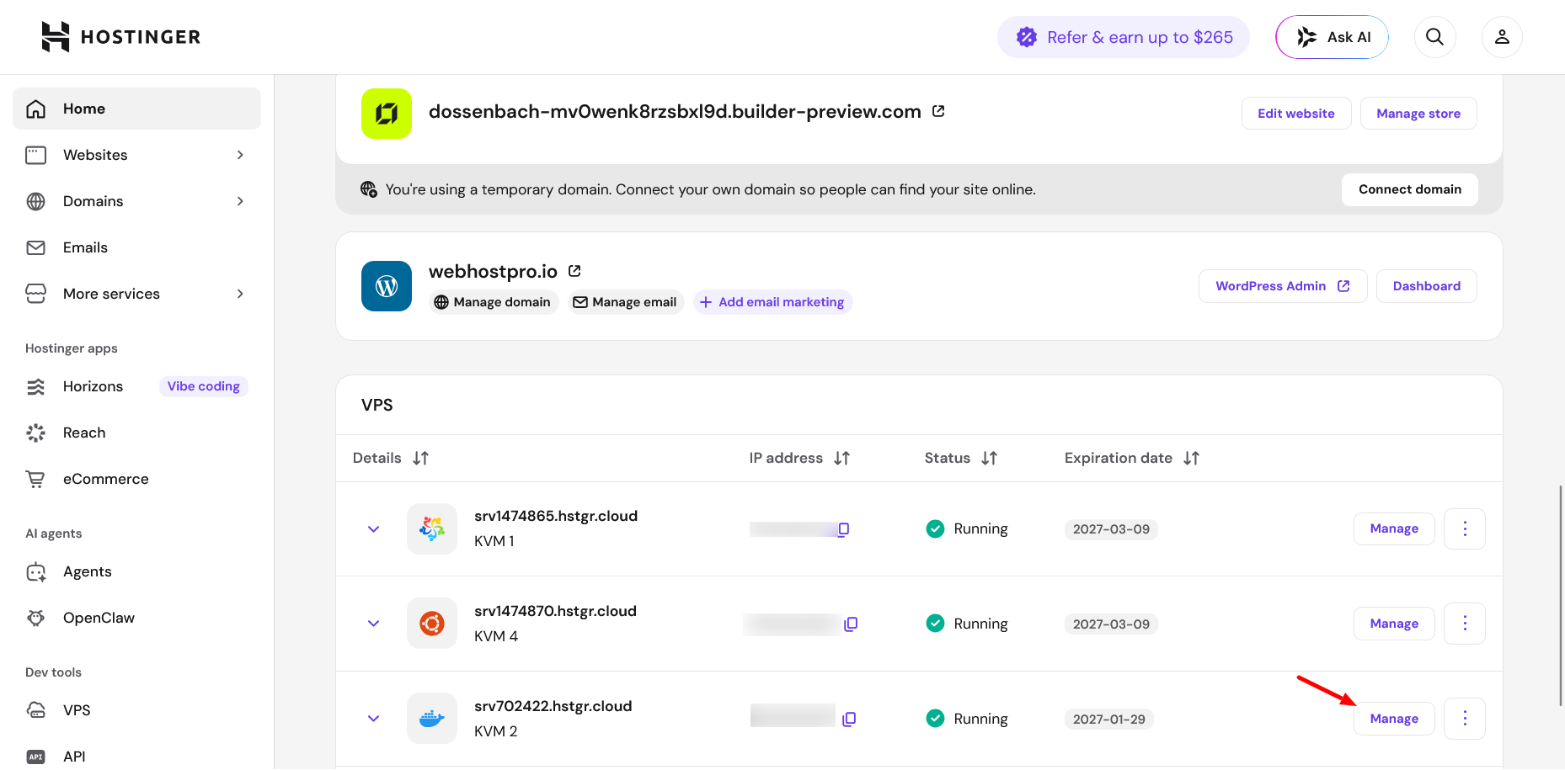Expand srv1474870.hstgr.cloud row details

coord(373,624)
